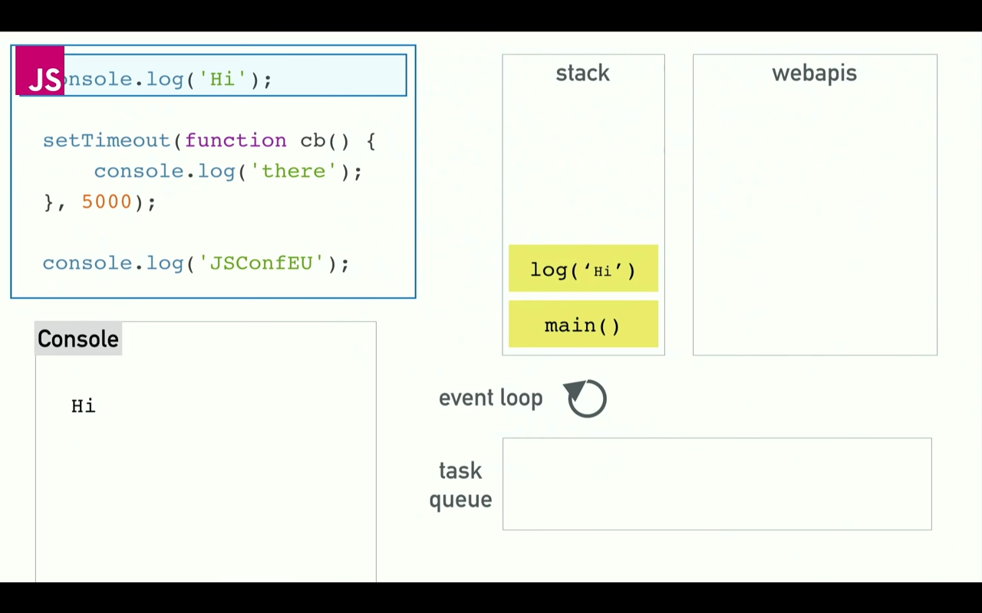The height and width of the screenshot is (613, 982).
Task: Select the log('Hi') stack frame
Action: click(x=582, y=270)
